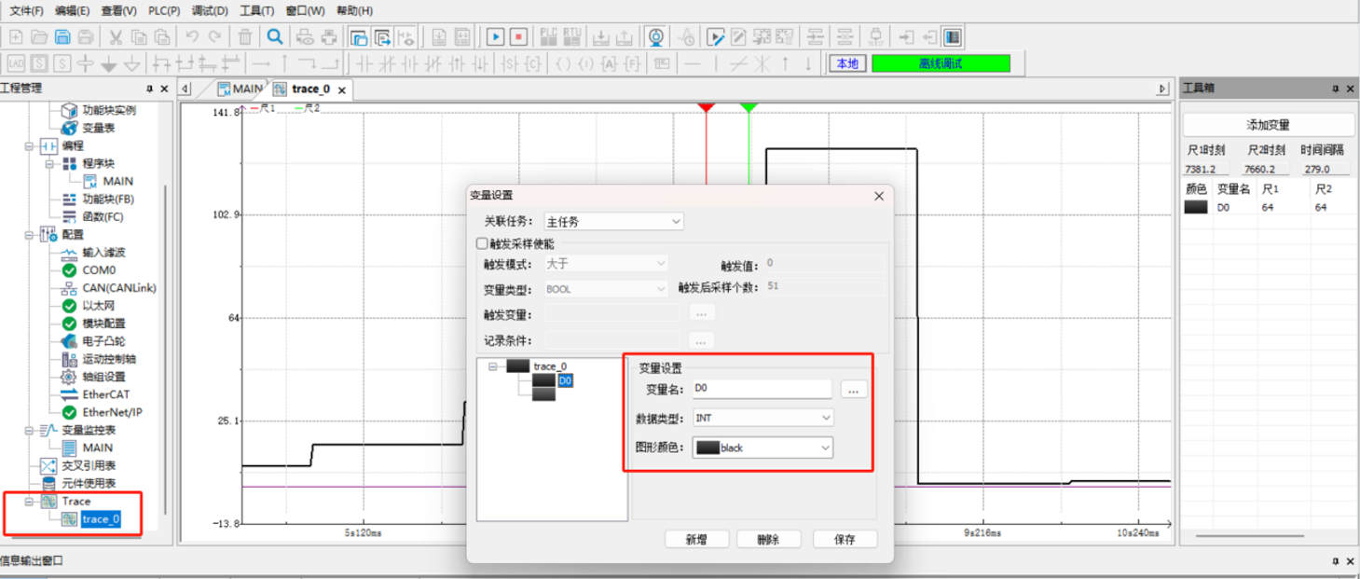Click the blue book icon in toolbar
1360x579 pixels.
click(953, 37)
